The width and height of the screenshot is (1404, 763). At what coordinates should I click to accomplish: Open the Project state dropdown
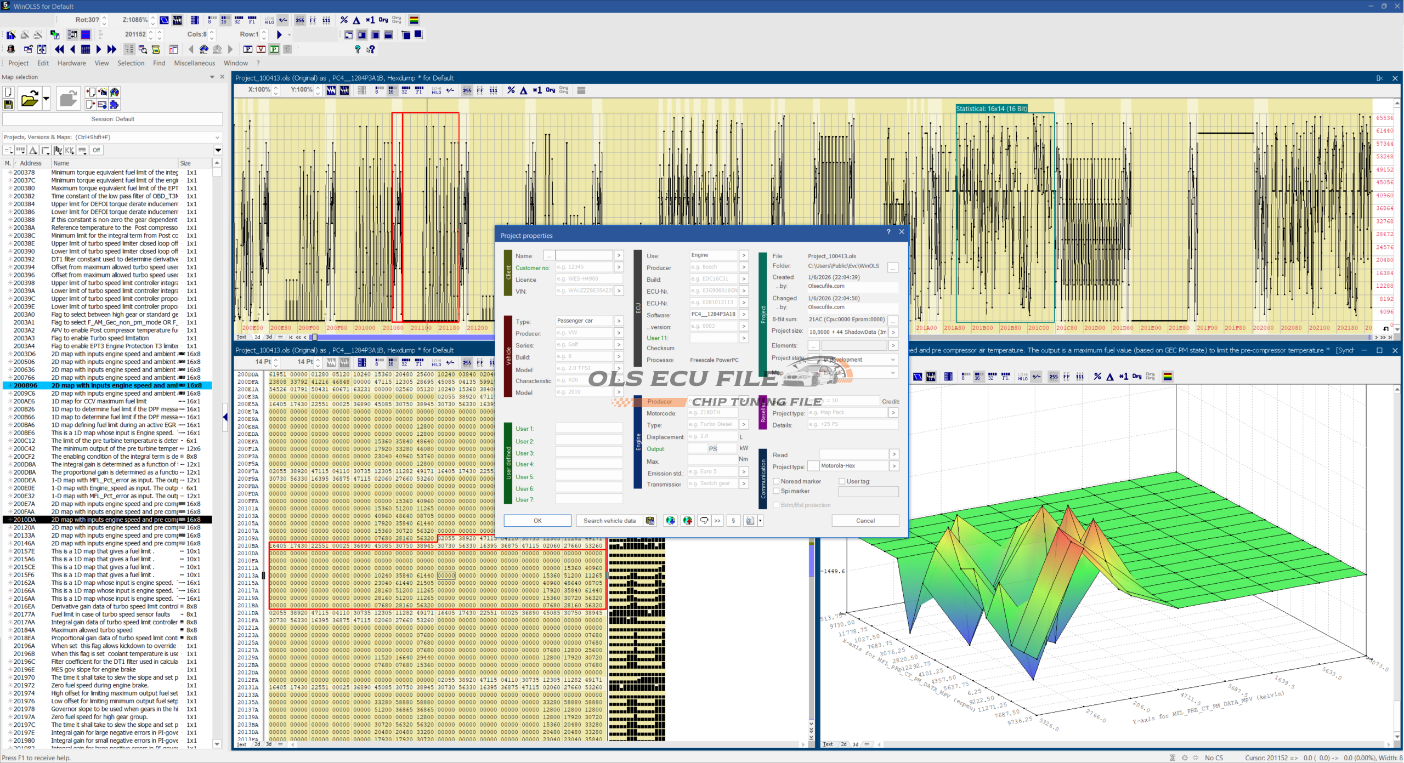tap(892, 360)
